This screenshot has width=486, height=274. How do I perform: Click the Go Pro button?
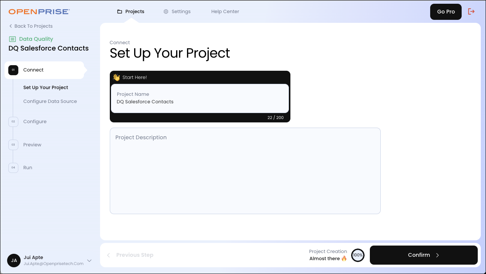tap(446, 12)
